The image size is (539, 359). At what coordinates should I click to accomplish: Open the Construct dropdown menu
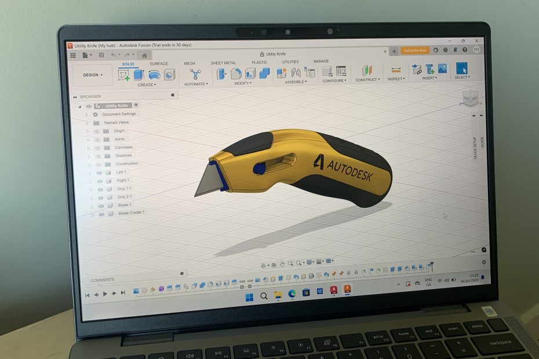click(367, 80)
